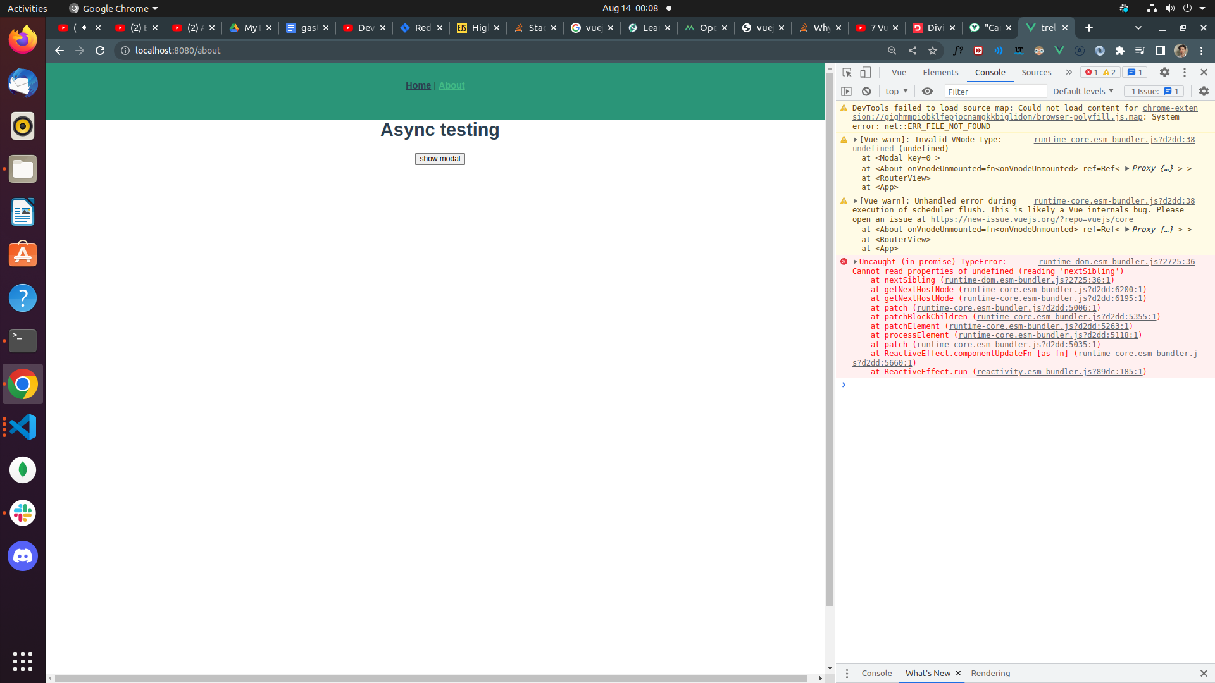Select the What's New drawer tab
Image resolution: width=1215 pixels, height=683 pixels.
pyautogui.click(x=927, y=673)
